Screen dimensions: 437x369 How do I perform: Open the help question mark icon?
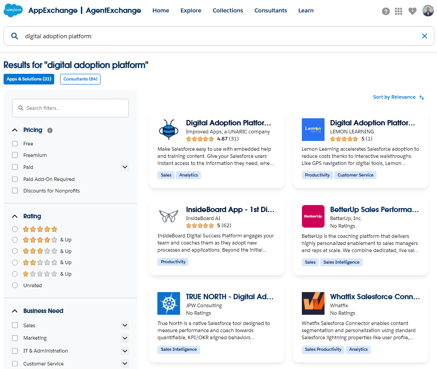tap(386, 12)
